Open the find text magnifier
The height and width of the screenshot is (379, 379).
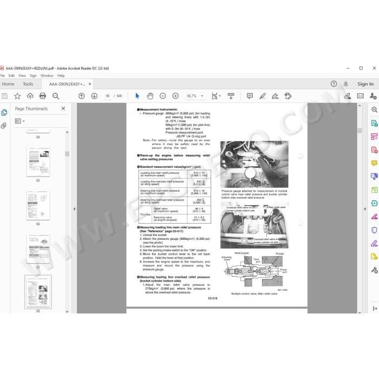coord(56,96)
